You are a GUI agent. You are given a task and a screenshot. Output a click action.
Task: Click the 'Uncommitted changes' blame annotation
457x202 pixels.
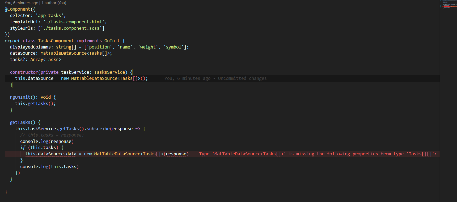pos(242,78)
